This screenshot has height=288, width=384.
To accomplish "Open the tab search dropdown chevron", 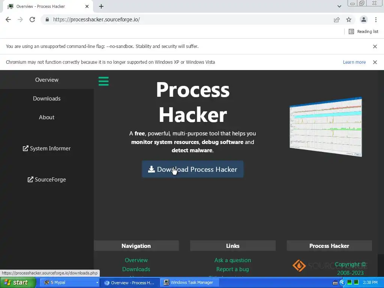I will tap(339, 6).
